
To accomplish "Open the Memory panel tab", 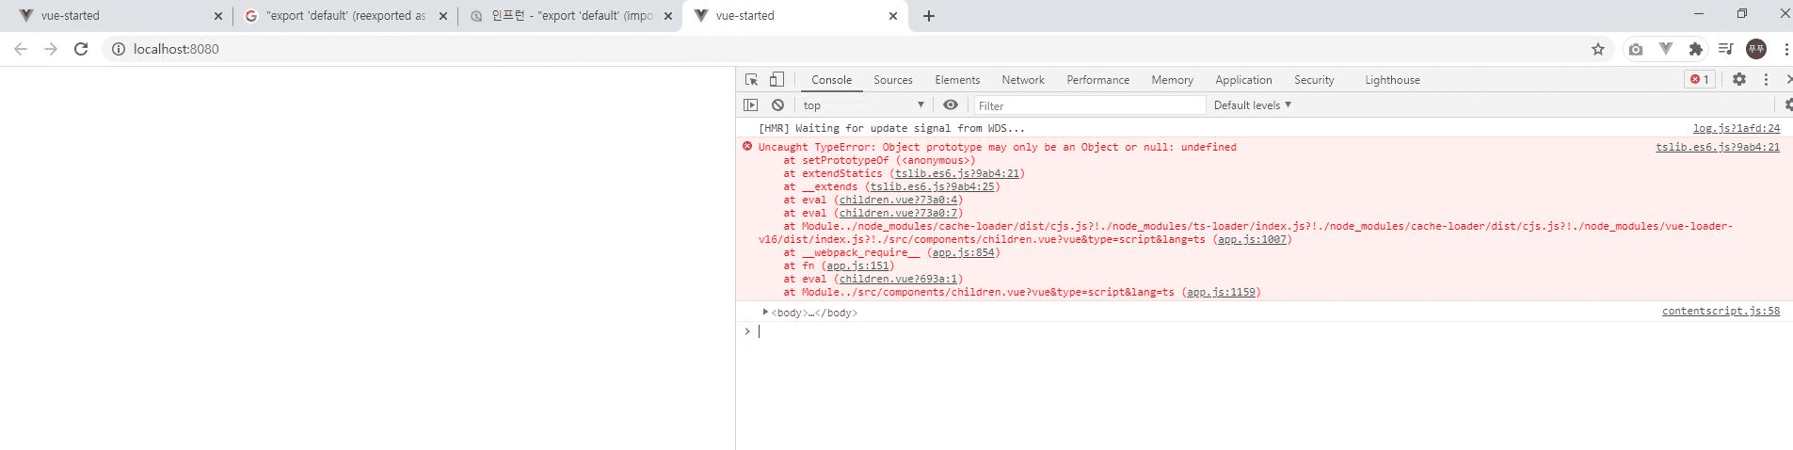I will coord(1172,80).
